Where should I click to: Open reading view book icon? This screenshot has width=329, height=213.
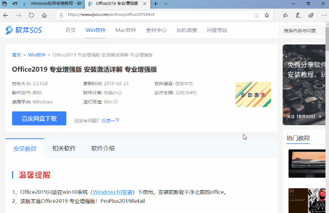(256, 15)
